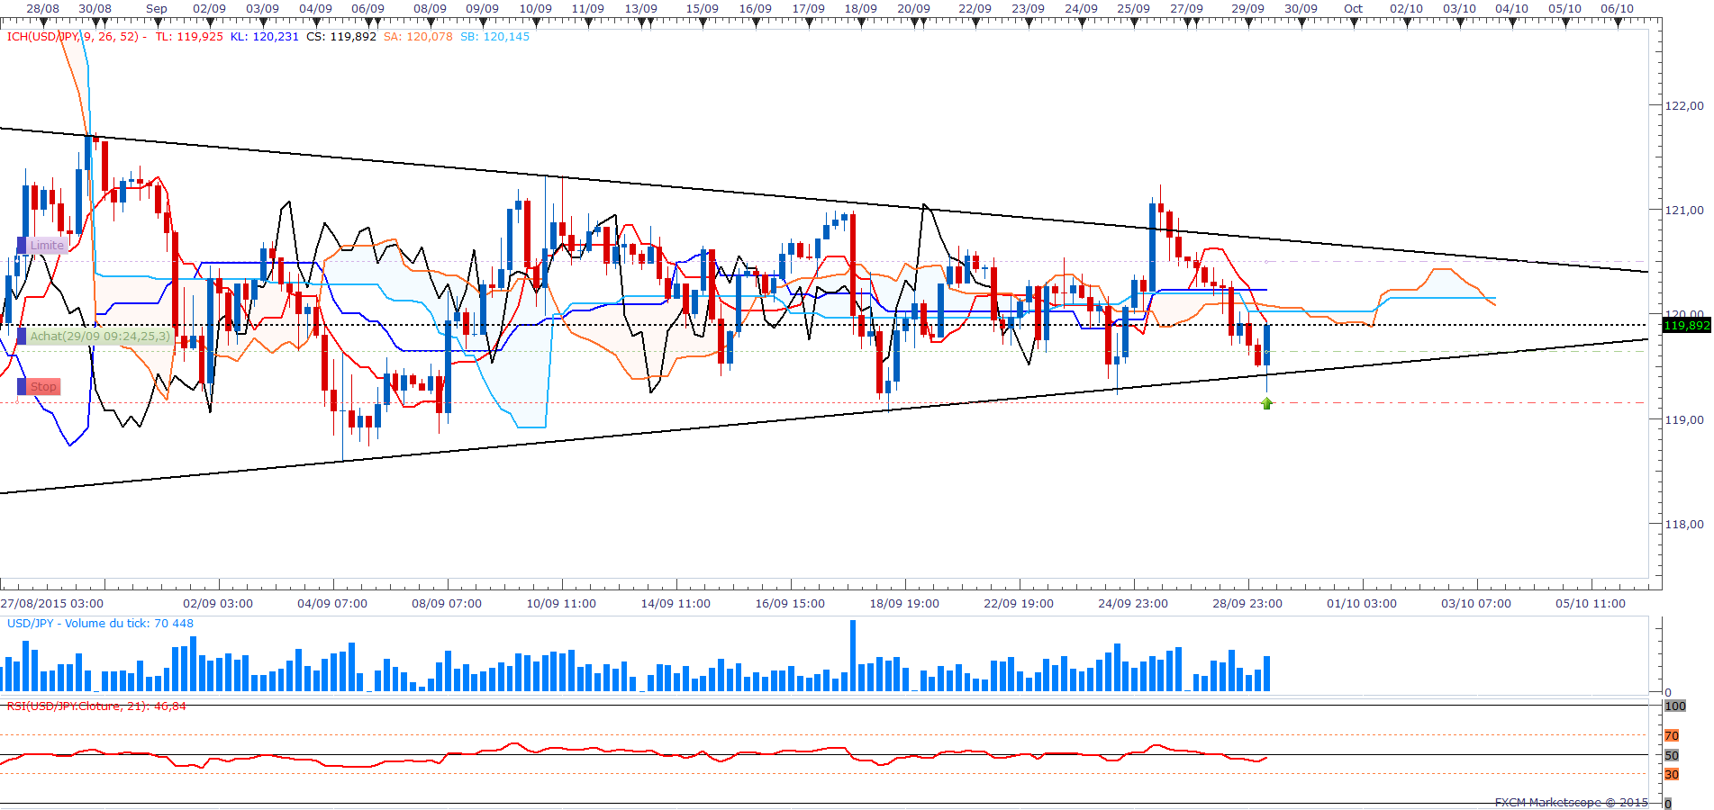The width and height of the screenshot is (1714, 810).
Task: Click the Oct month label on the date axis
Action: (x=1354, y=9)
